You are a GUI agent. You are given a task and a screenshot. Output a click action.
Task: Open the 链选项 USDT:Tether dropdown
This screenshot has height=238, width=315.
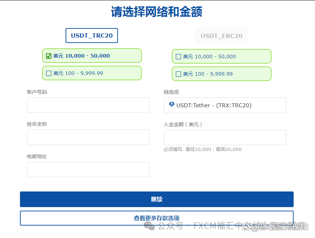225,106
